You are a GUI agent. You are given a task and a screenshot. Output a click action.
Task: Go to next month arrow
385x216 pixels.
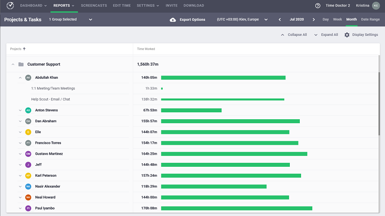point(314,19)
